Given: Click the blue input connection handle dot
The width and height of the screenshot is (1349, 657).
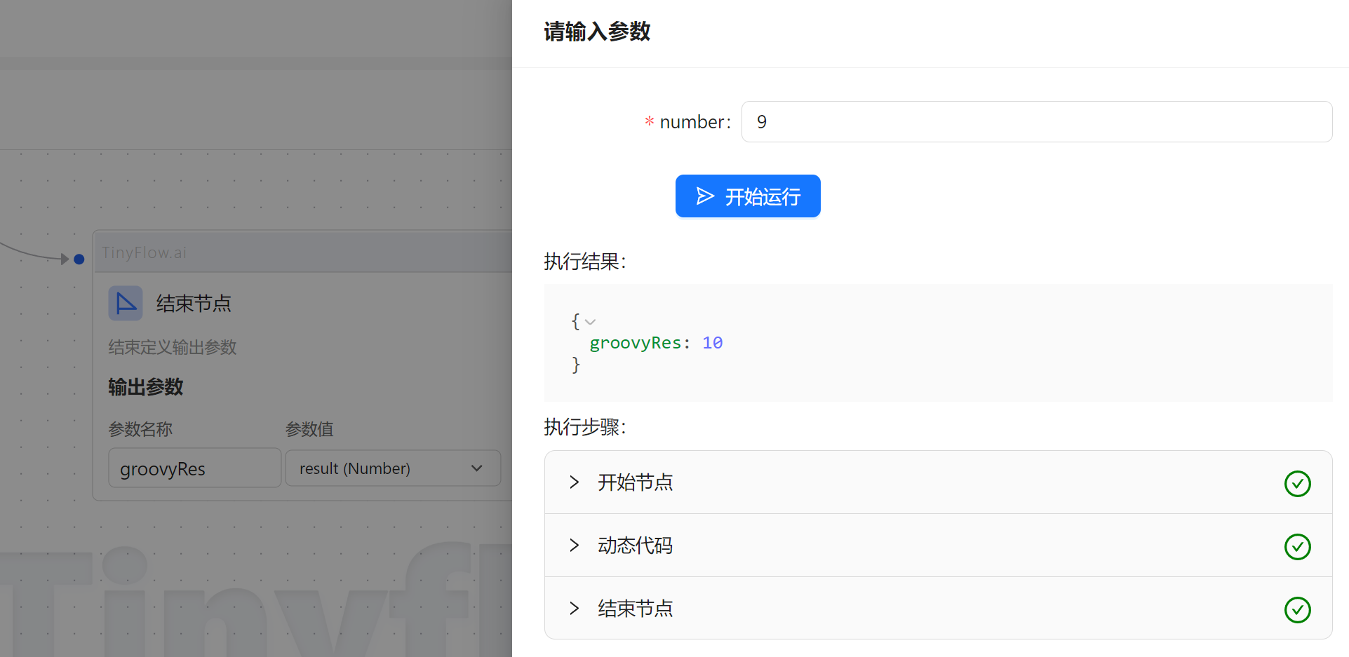Looking at the screenshot, I should pyautogui.click(x=79, y=259).
